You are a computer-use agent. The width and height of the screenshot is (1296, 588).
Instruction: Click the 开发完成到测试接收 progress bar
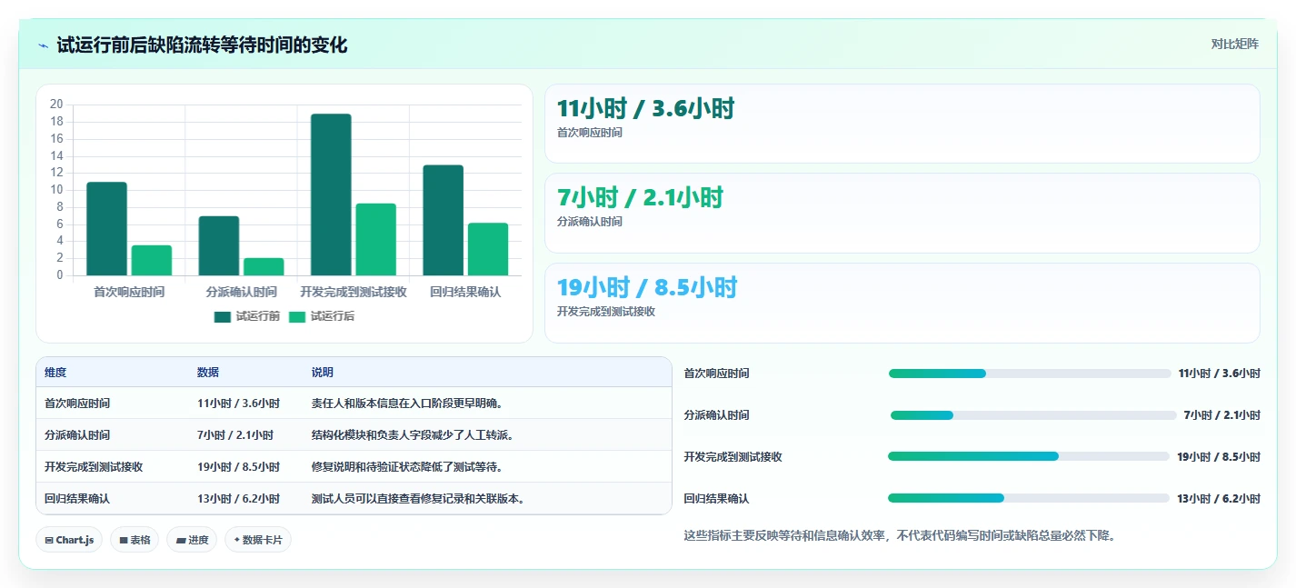tap(1029, 456)
